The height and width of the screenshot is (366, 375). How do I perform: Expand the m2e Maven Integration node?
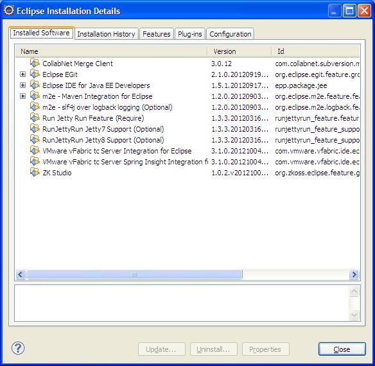click(22, 96)
